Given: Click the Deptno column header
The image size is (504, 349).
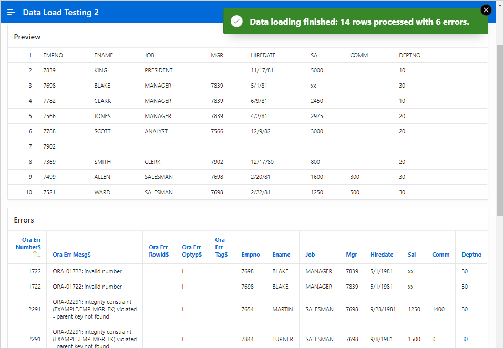Looking at the screenshot, I should coord(471,255).
